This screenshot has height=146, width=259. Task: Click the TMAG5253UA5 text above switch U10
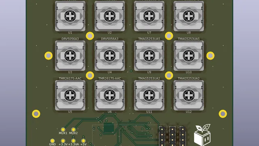[189, 39]
